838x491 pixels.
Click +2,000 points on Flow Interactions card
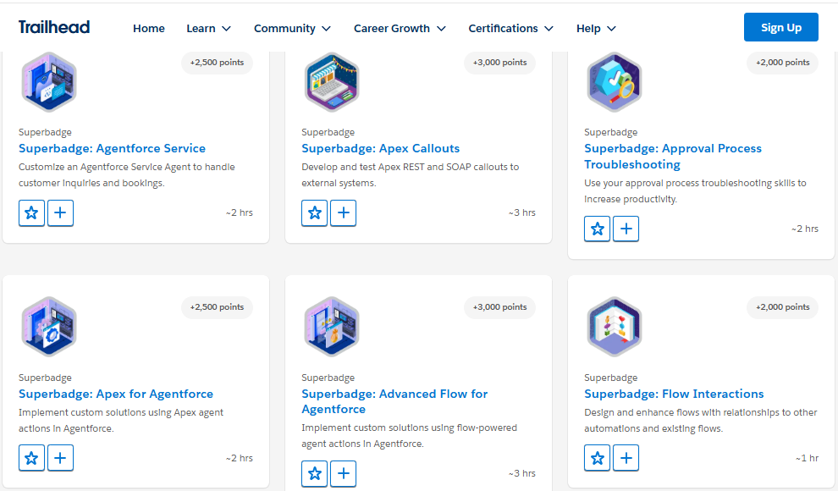[782, 307]
